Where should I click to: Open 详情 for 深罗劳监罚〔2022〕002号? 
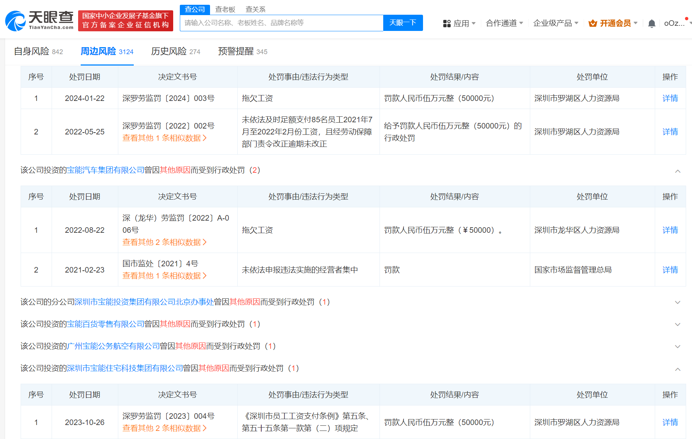tap(670, 132)
